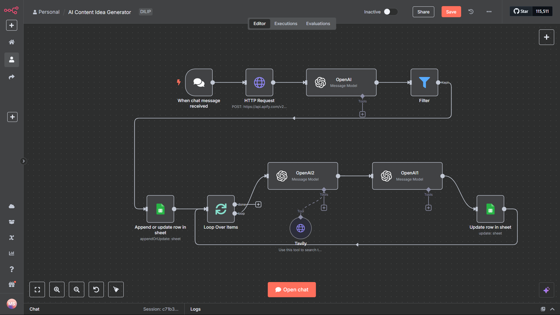The width and height of the screenshot is (560, 315).
Task: Click the Save button
Action: (451, 12)
